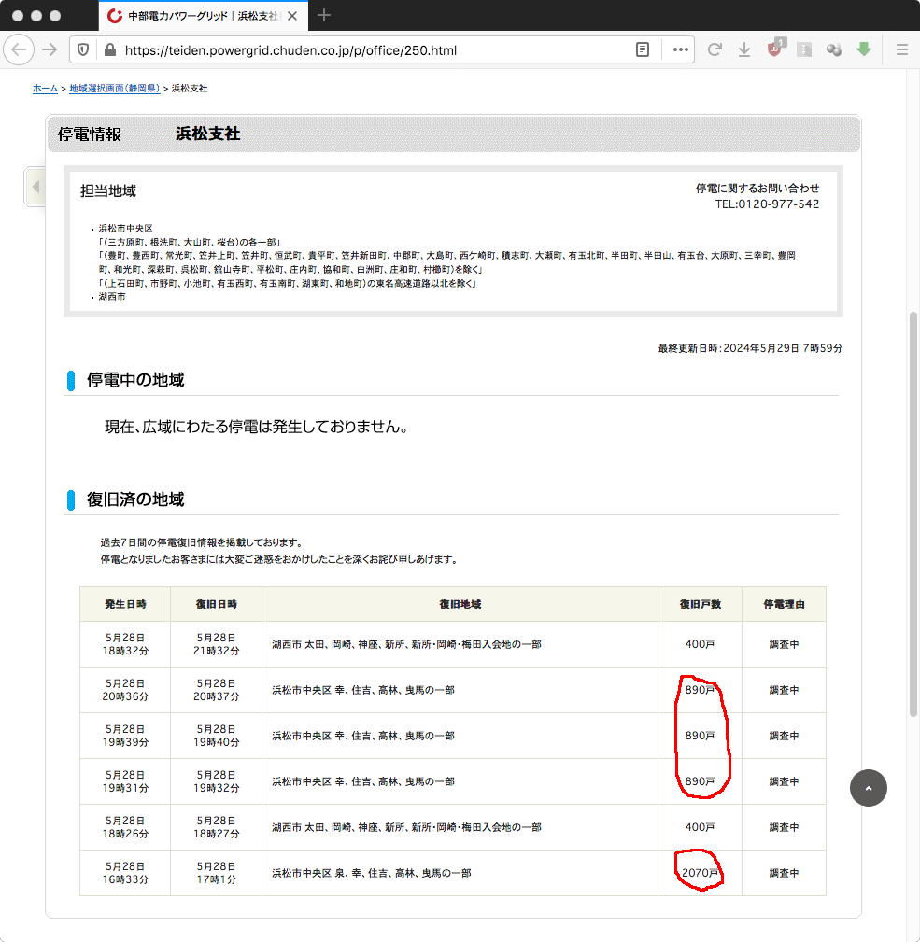The height and width of the screenshot is (942, 920).
Task: Click the 5月28日 21時32分 recovery cell
Action: click(x=217, y=644)
